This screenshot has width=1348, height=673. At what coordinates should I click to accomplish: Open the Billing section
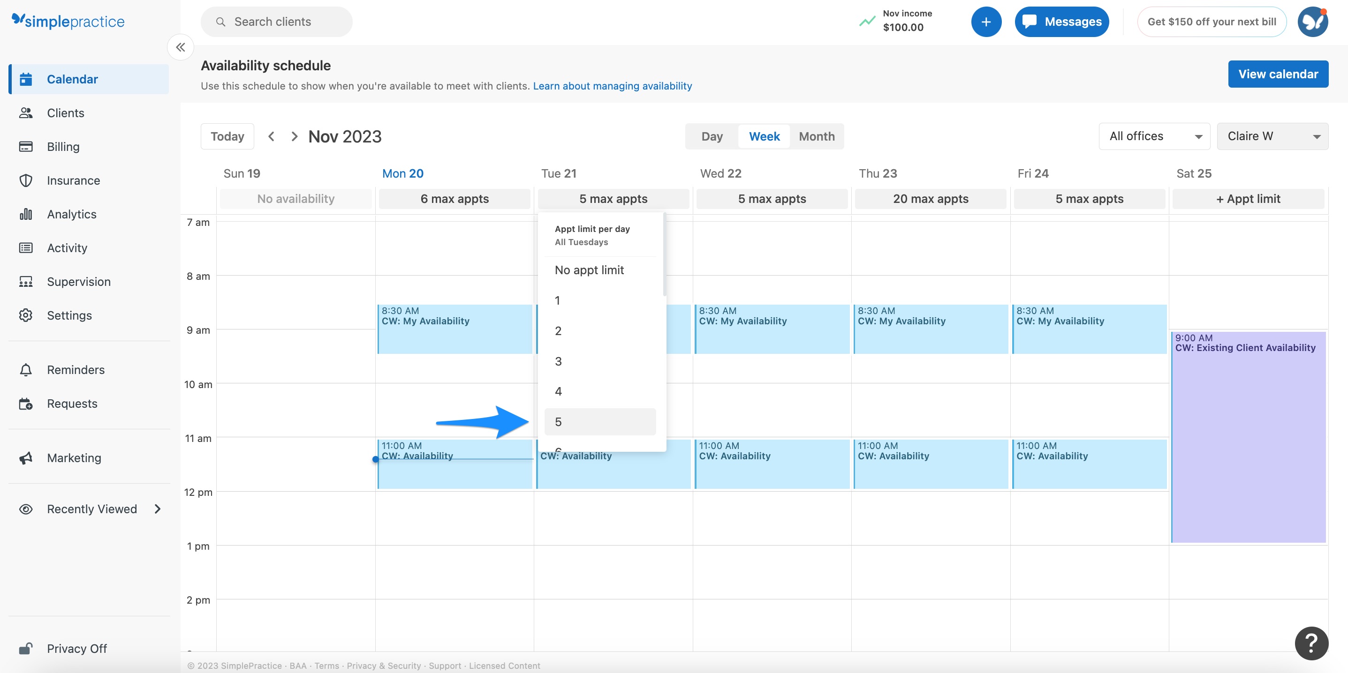63,146
